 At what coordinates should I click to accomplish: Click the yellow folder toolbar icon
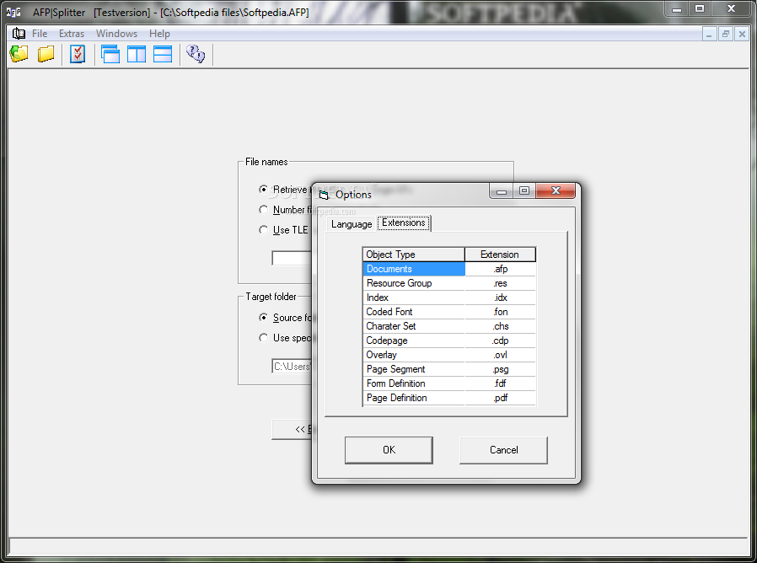click(46, 54)
